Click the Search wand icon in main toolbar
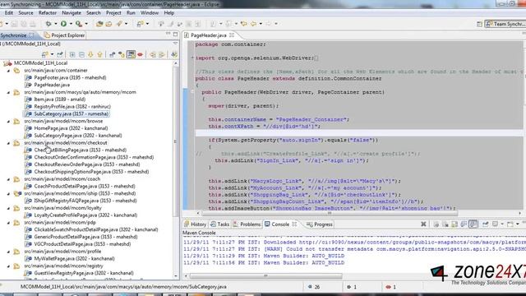The image size is (526, 296). 119,24
